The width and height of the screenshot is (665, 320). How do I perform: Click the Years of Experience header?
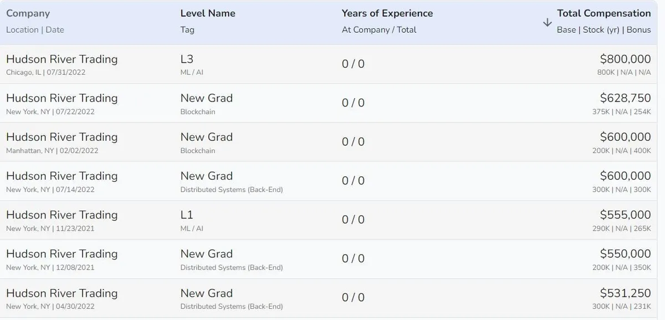[x=387, y=13]
